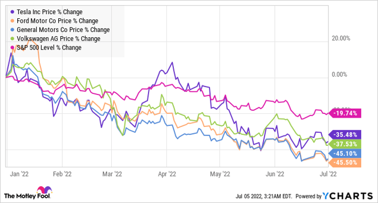Click S&P 500 Level % Change label

tap(49, 48)
